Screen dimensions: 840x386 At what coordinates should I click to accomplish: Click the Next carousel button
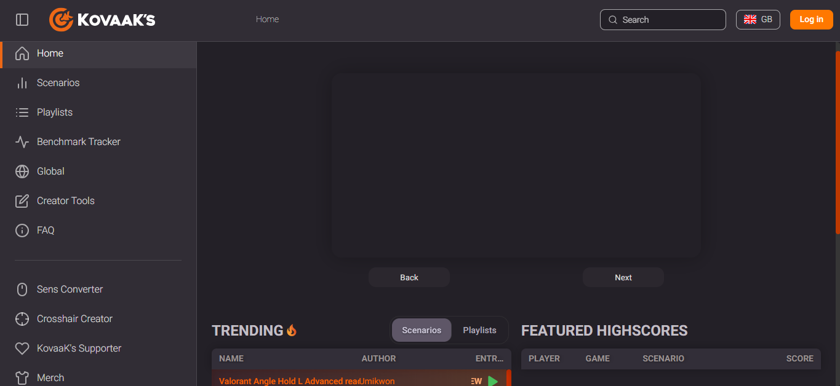click(623, 277)
